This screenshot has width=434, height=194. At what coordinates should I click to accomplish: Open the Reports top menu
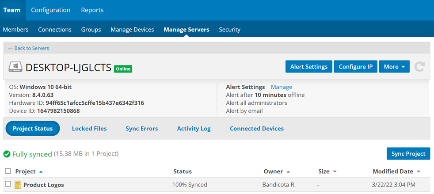92,10
